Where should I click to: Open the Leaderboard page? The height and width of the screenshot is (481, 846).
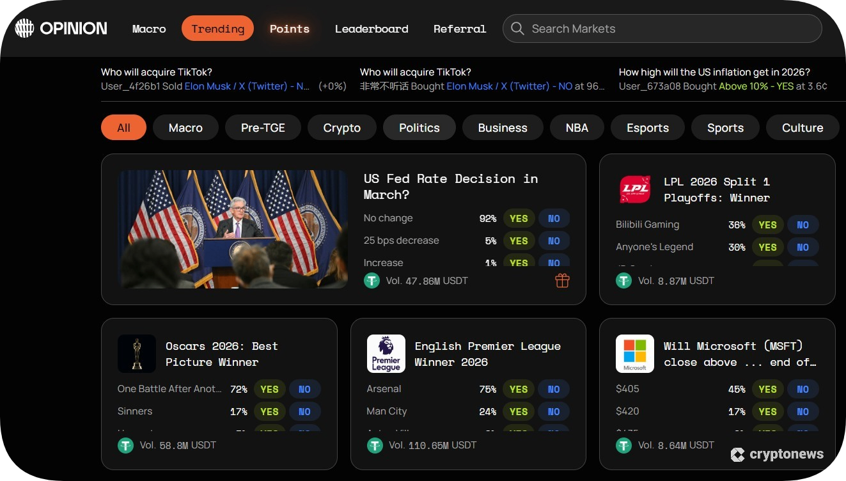[x=372, y=28]
